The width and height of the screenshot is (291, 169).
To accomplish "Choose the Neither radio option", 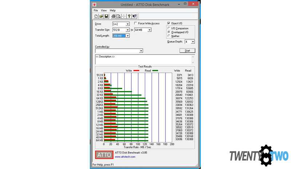I will 169,36.
